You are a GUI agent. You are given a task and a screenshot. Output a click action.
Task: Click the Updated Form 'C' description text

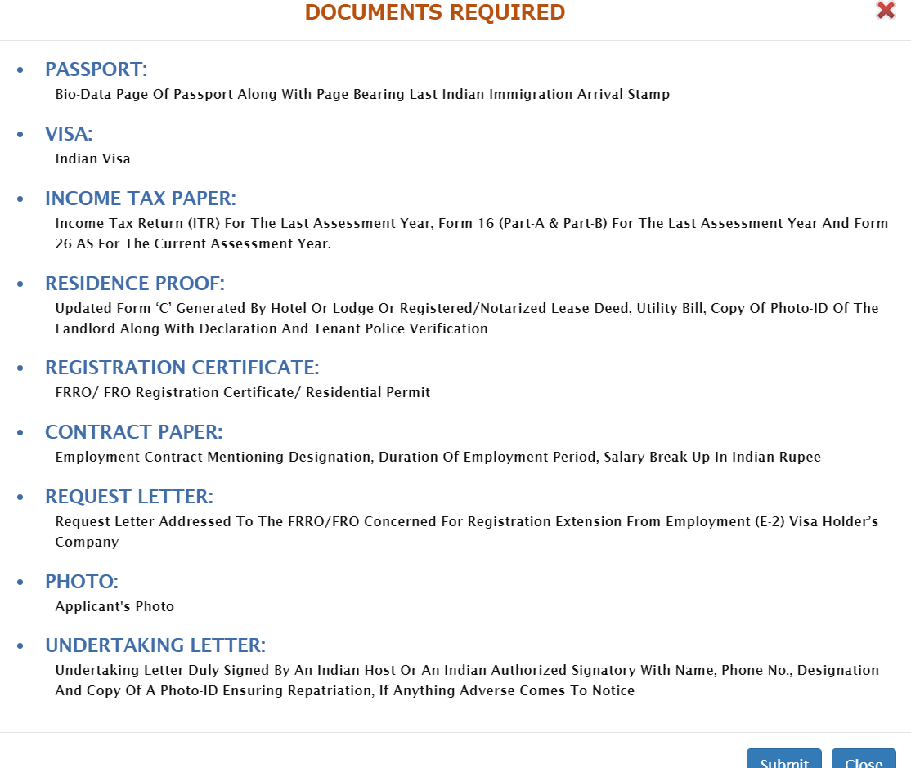click(466, 308)
